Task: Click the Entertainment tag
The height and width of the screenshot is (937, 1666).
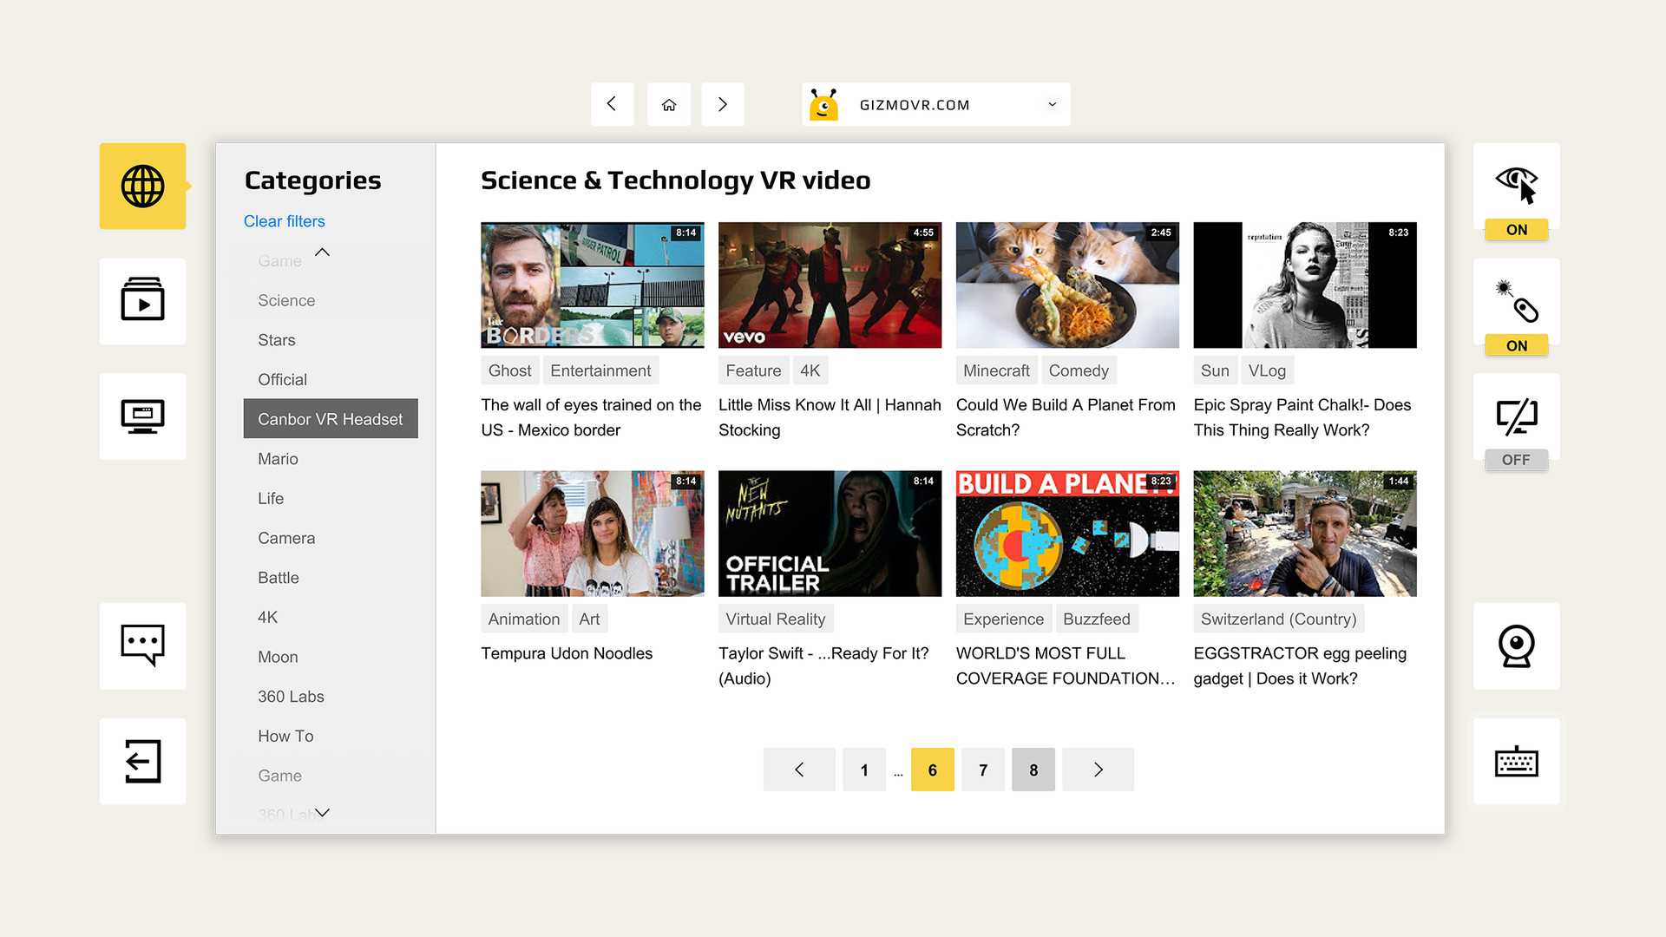Action: [600, 370]
